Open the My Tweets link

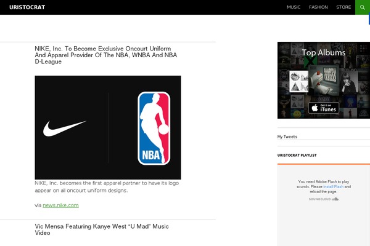coord(287,137)
